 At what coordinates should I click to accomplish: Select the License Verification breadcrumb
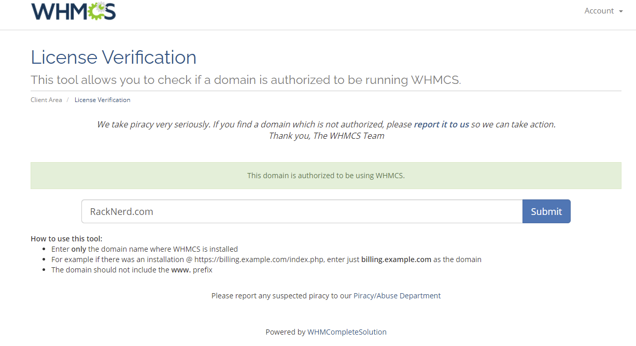click(103, 100)
